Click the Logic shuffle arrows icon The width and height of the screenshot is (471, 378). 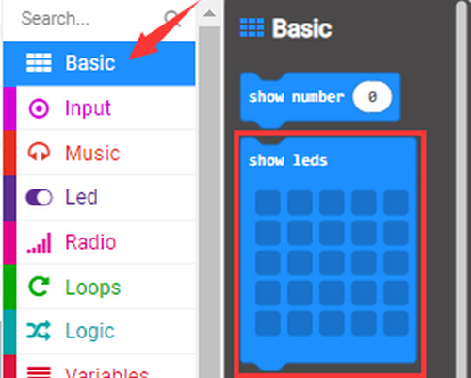[39, 331]
